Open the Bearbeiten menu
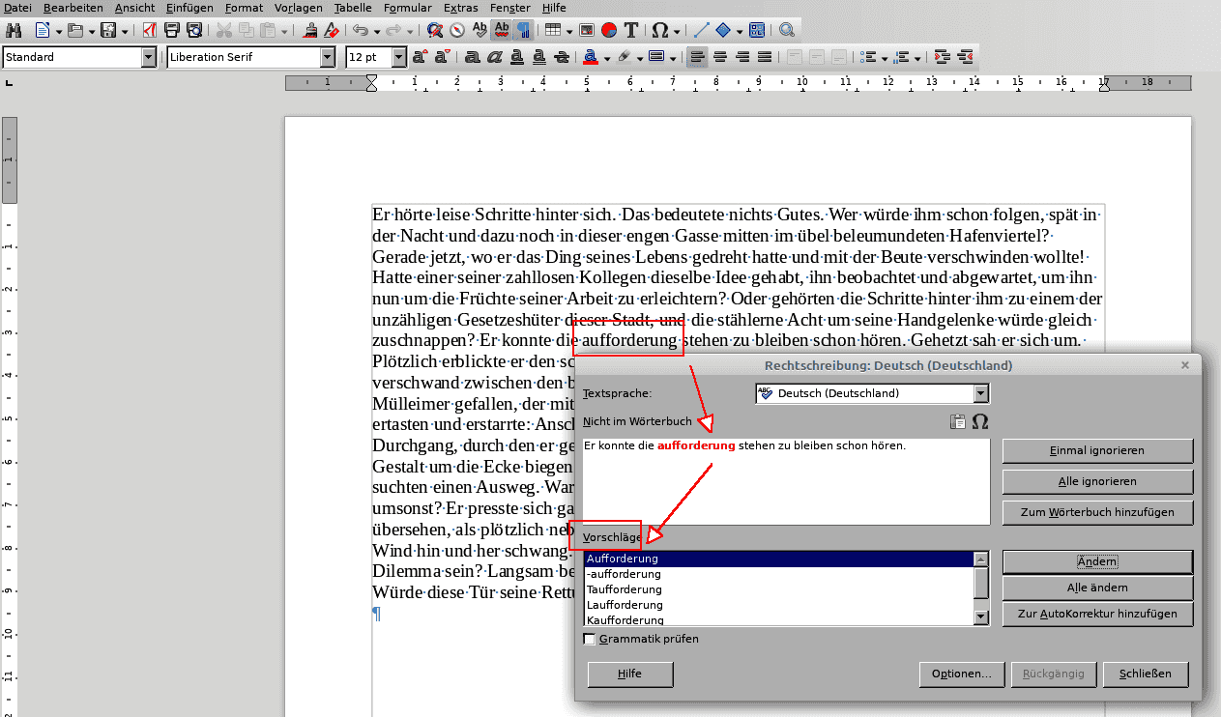The height and width of the screenshot is (717, 1221). pos(73,7)
